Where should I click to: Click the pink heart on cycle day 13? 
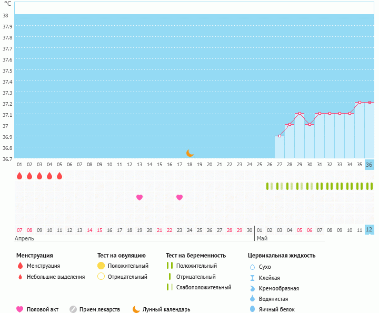(139, 197)
